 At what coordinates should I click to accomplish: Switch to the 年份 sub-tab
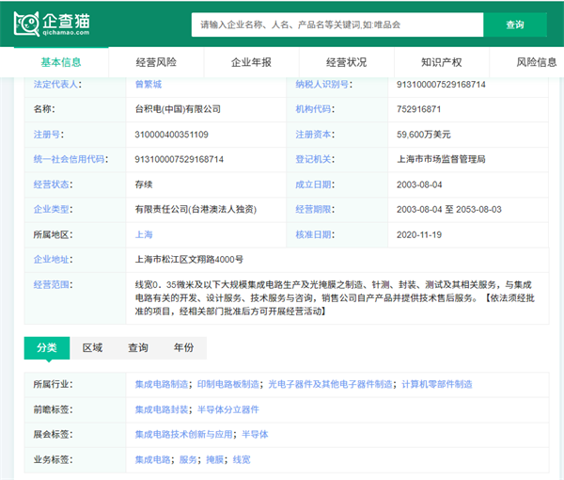(x=184, y=348)
